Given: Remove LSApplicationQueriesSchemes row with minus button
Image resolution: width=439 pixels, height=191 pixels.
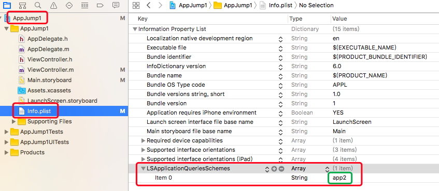Looking at the screenshot, I should point(281,169).
